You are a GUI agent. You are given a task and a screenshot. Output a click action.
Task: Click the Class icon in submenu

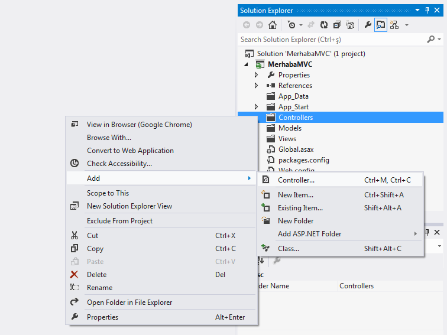[x=265, y=248]
